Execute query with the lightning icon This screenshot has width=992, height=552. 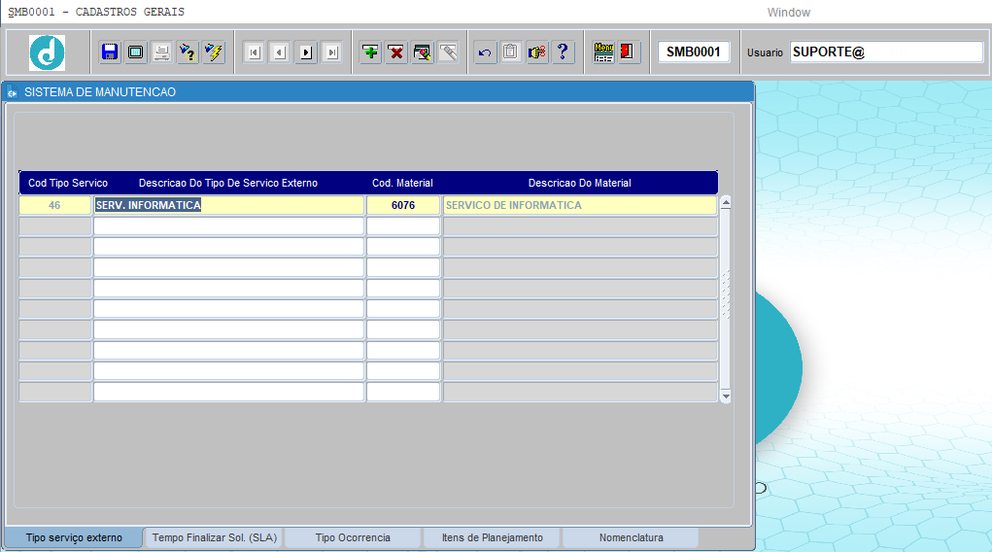(x=214, y=52)
